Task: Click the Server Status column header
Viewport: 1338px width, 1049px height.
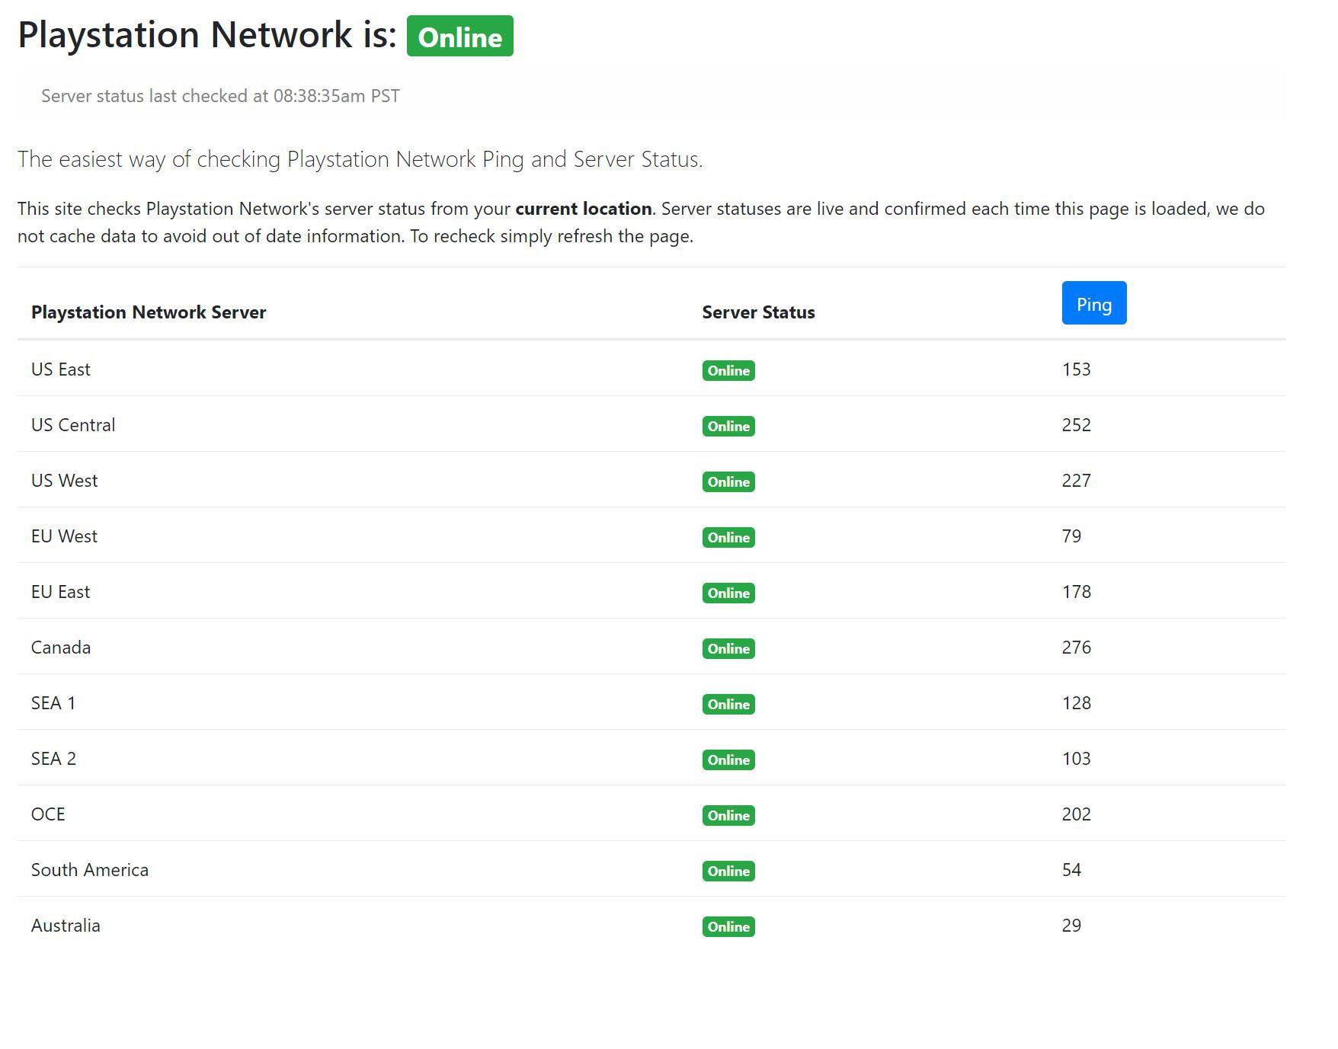Action: coord(758,312)
